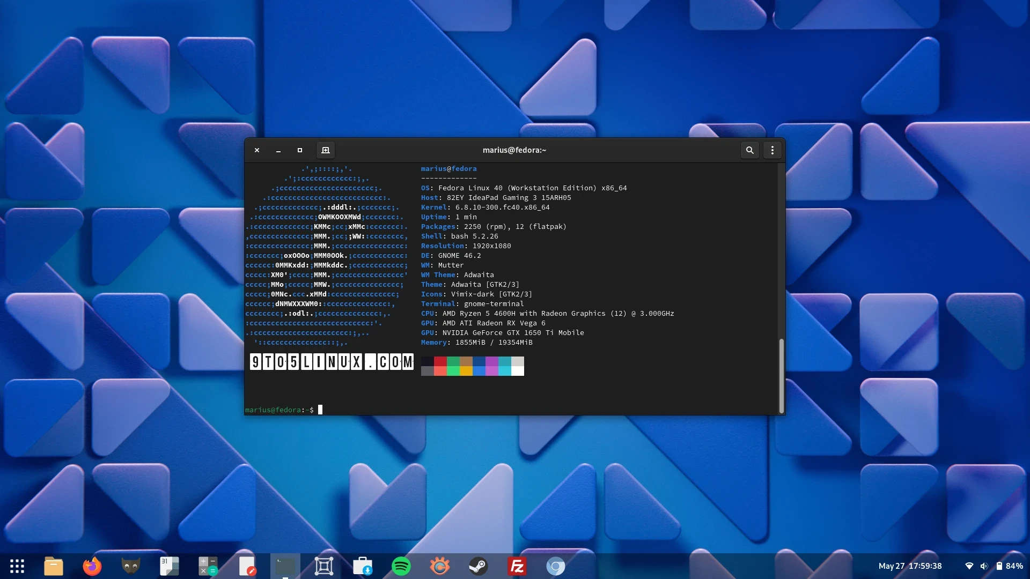Show the applications grid
Image resolution: width=1030 pixels, height=579 pixels.
click(x=17, y=566)
